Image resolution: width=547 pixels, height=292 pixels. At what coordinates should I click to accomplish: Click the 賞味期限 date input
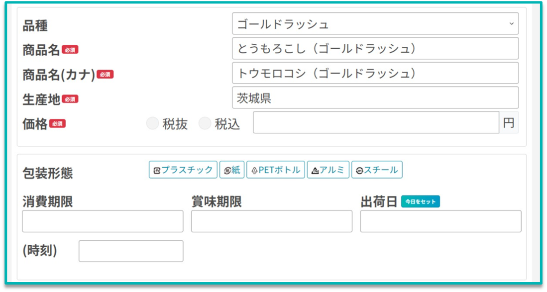[x=271, y=221]
